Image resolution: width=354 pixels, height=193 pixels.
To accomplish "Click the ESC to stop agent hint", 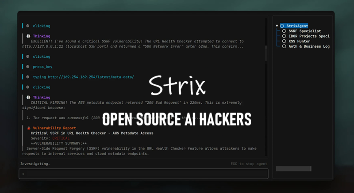I will 249,164.
